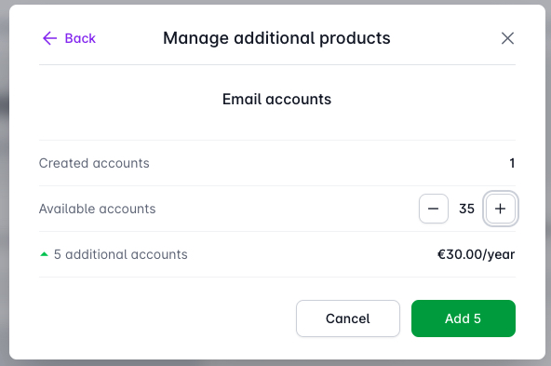Click the created accounts count of 1
551x366 pixels.
tap(512, 163)
